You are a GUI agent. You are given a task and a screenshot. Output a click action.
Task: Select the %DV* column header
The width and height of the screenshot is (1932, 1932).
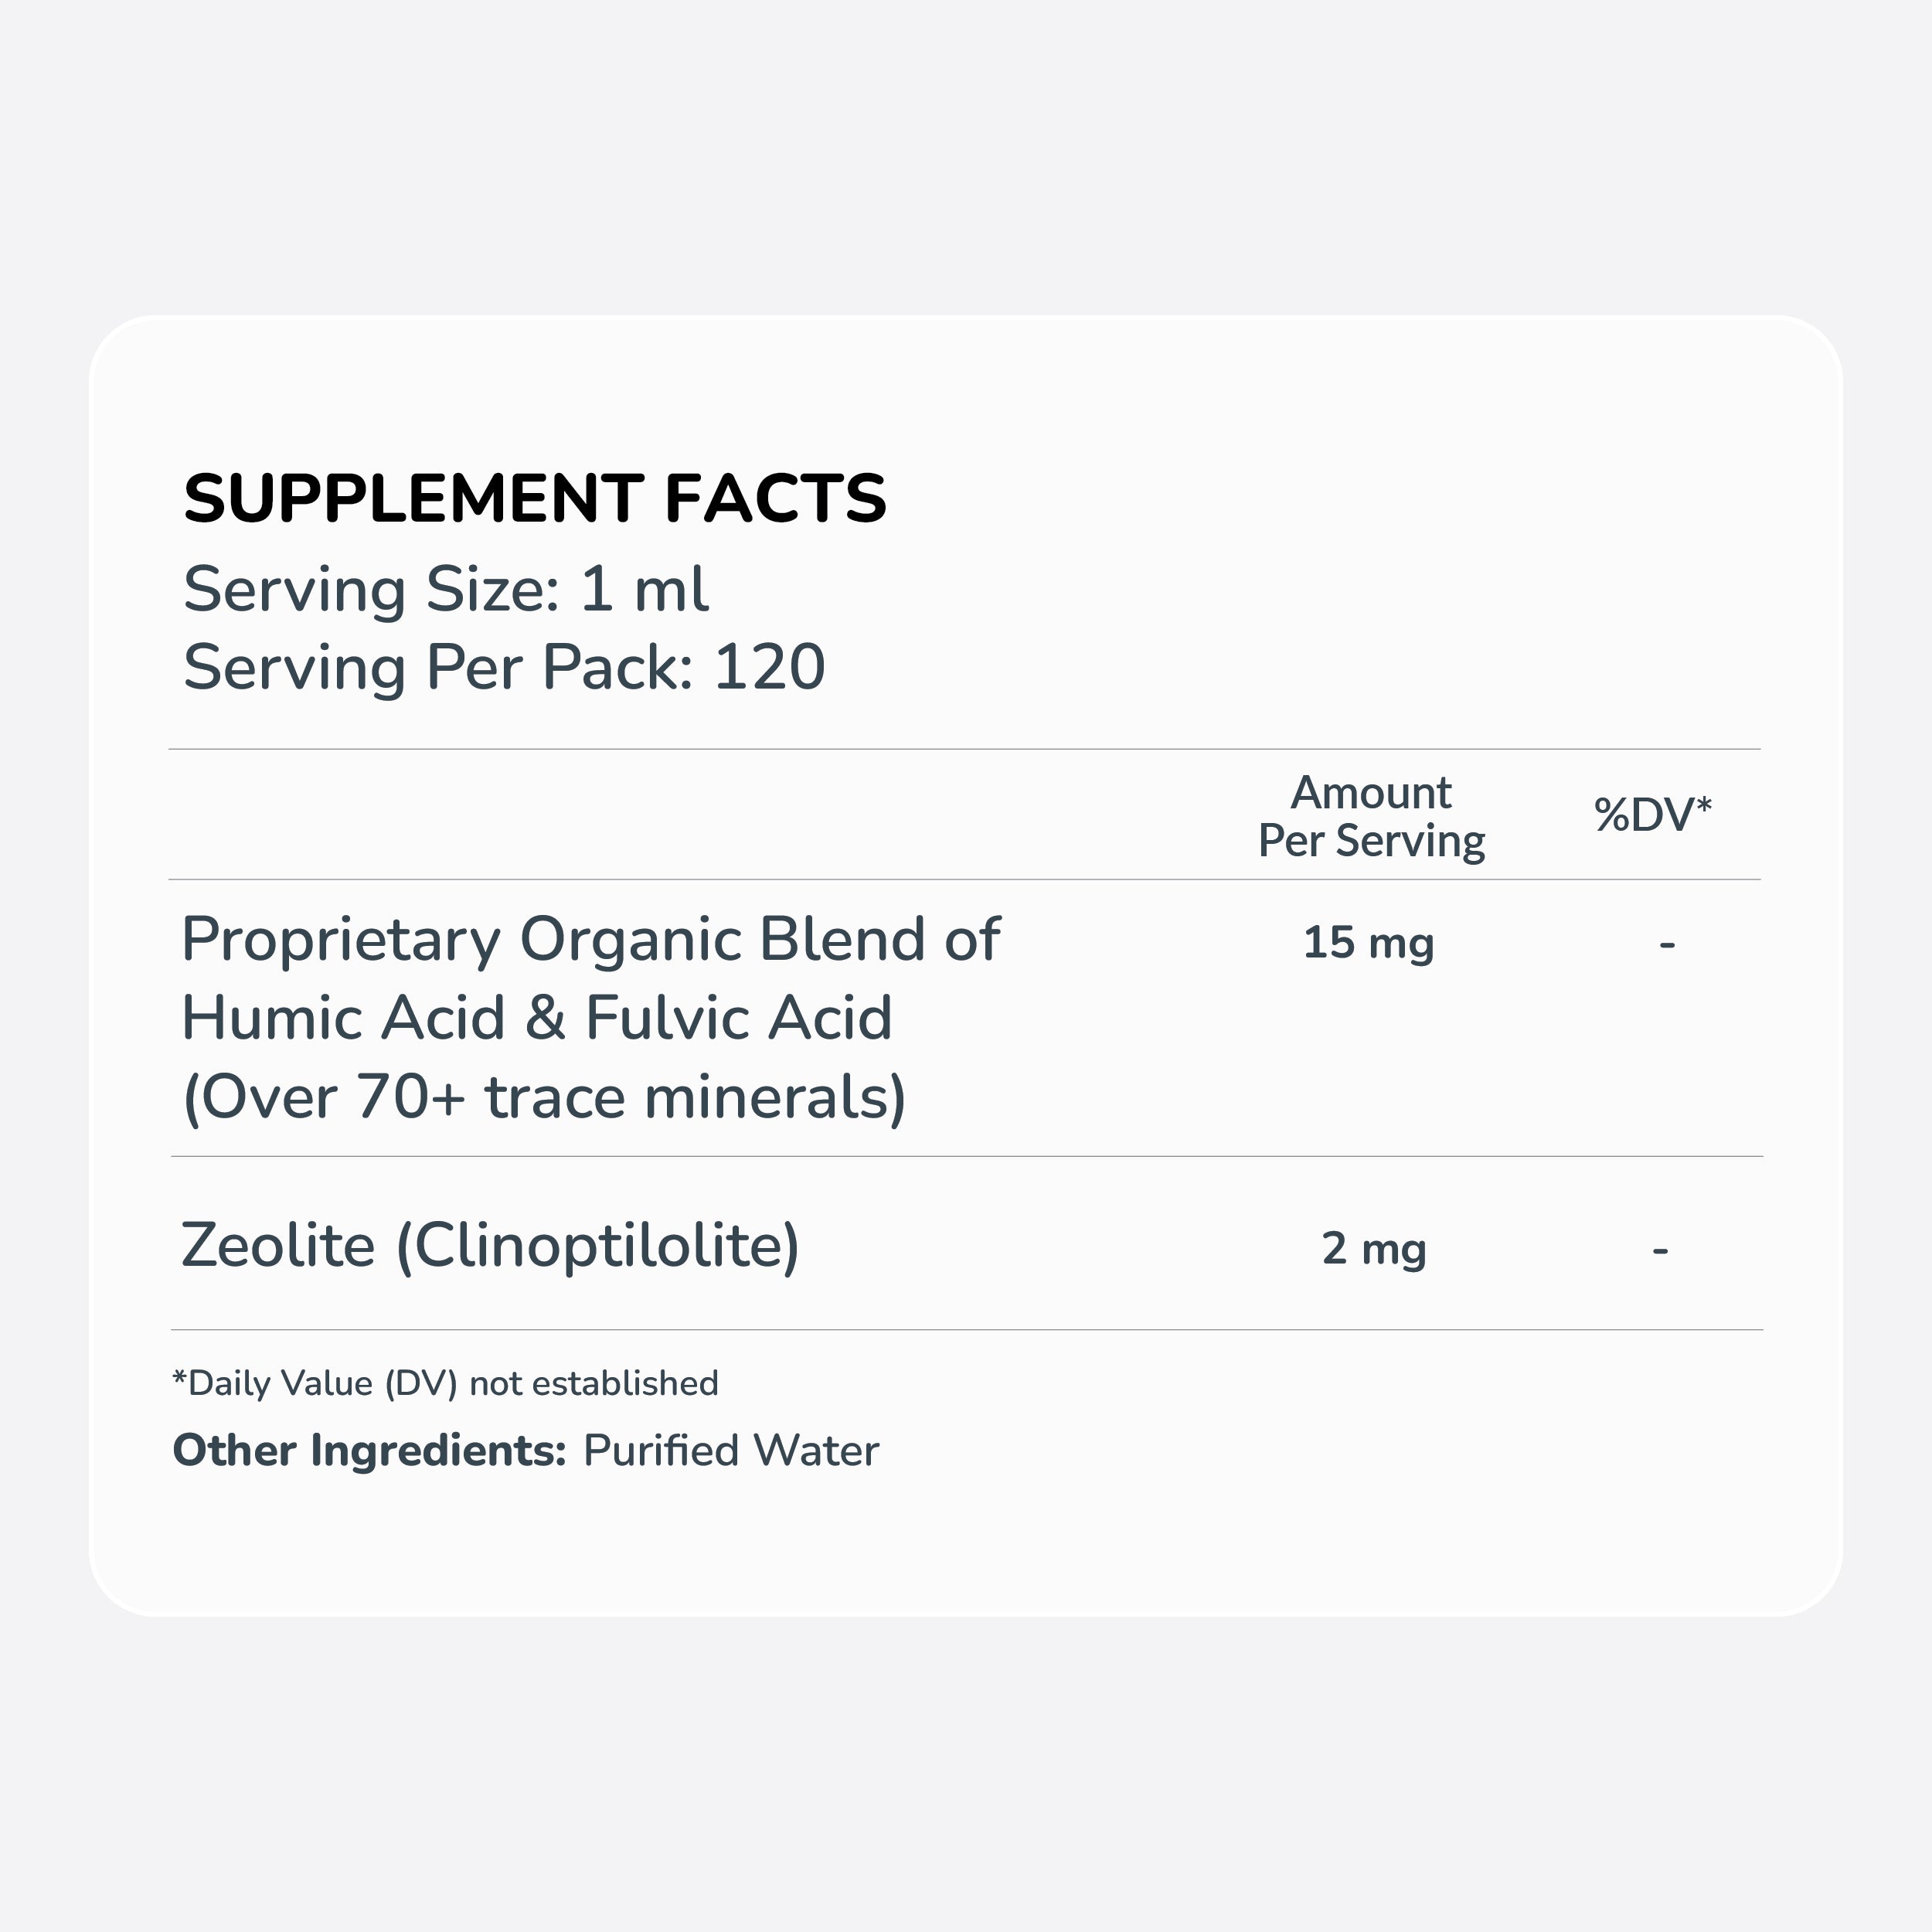[1652, 814]
